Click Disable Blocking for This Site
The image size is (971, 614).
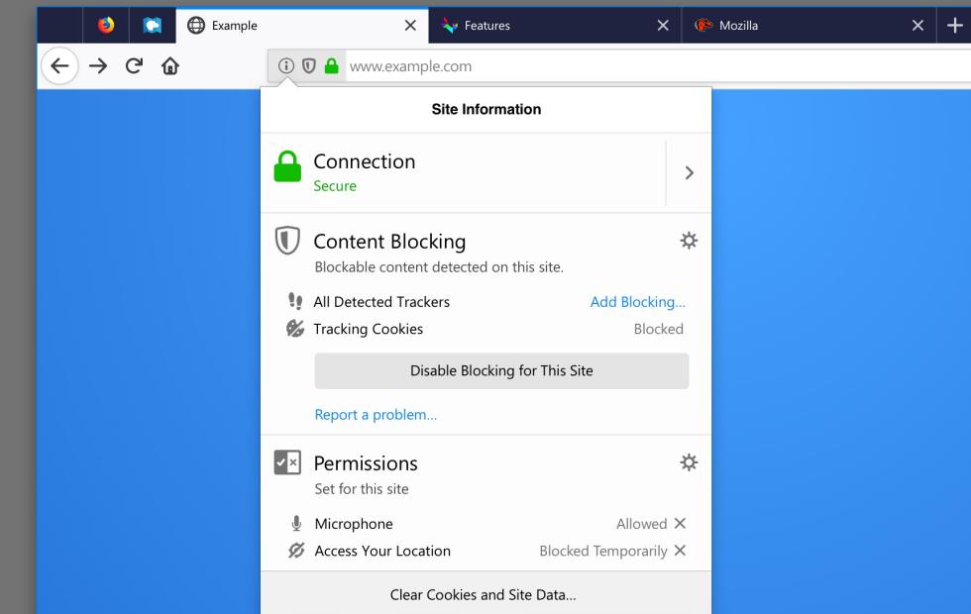501,370
